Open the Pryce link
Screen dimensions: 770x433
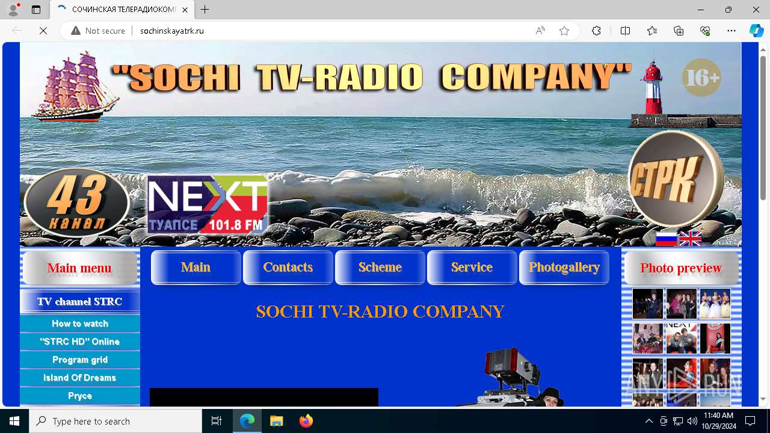pyautogui.click(x=80, y=396)
